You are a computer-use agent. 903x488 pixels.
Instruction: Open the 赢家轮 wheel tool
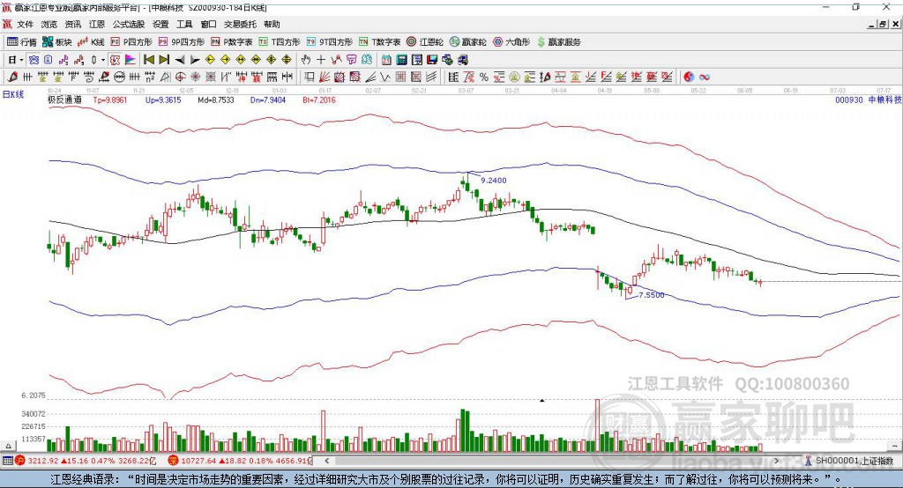[x=467, y=42]
